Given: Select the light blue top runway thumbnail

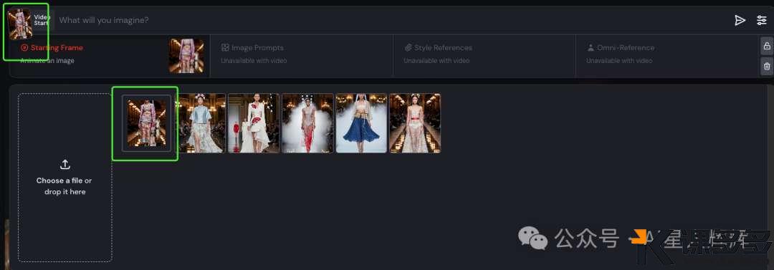Looking at the screenshot, I should (x=201, y=123).
